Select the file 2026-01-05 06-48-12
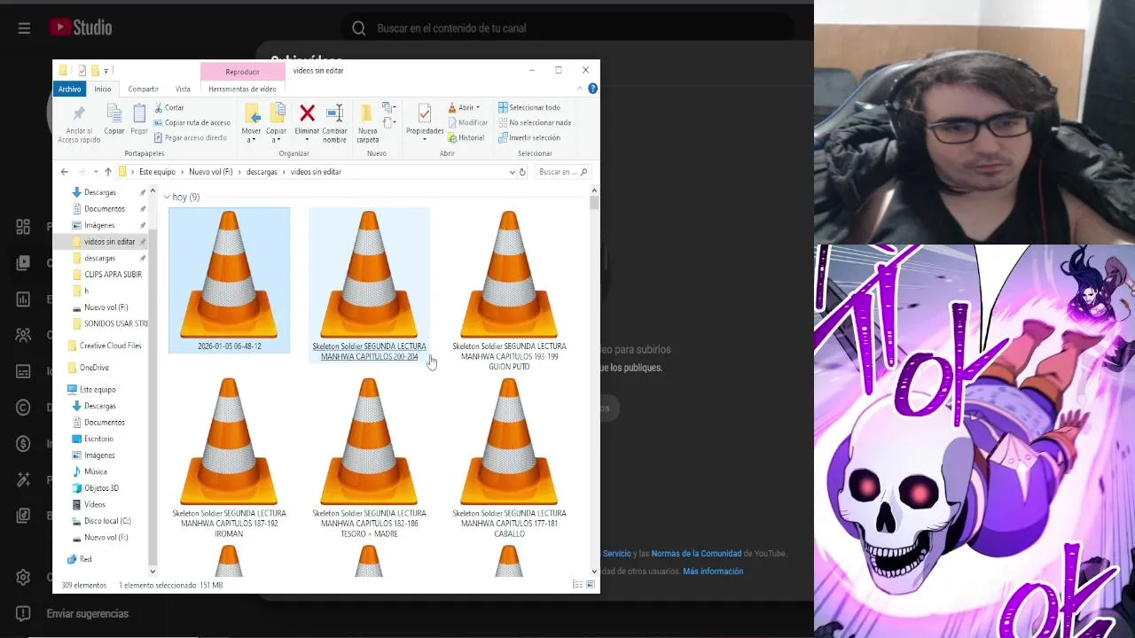This screenshot has height=638, width=1135. (x=229, y=280)
